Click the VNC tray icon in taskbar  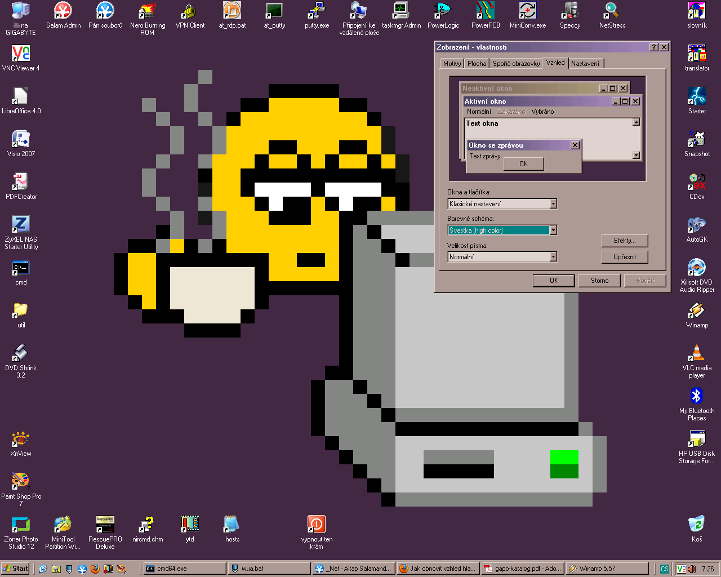click(680, 569)
